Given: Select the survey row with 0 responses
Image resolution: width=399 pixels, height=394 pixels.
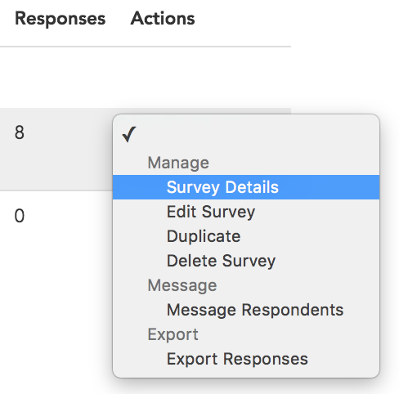Looking at the screenshot, I should click(x=56, y=217).
